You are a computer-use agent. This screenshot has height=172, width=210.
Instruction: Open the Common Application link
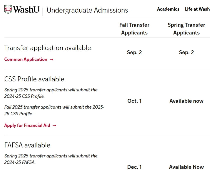[x=26, y=59]
